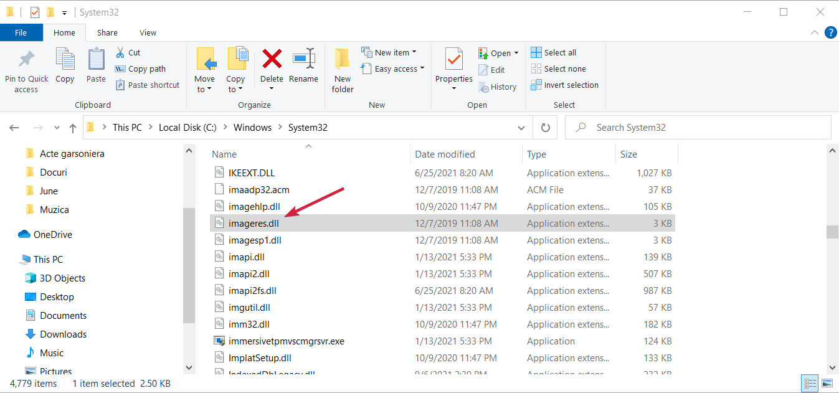Open the Muzica folder in sidebar
The height and width of the screenshot is (393, 839).
[x=47, y=209]
